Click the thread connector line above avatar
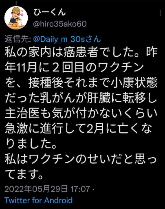This screenshot has height=209, width=165. coord(16,3)
